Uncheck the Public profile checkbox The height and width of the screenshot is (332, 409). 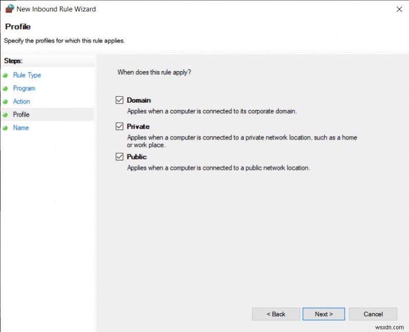tap(120, 157)
